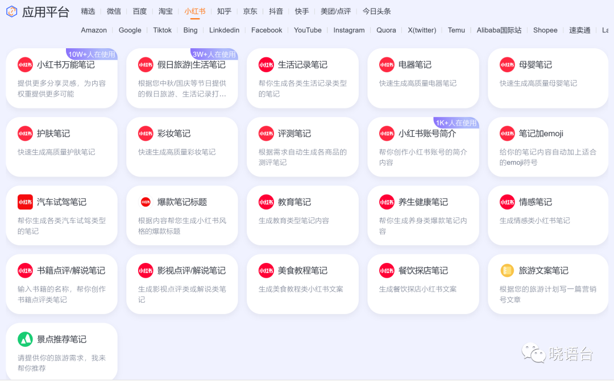The height and width of the screenshot is (381, 614).
Task: Click the green icon on 景点推荐笔记 card
Action: [x=25, y=339]
